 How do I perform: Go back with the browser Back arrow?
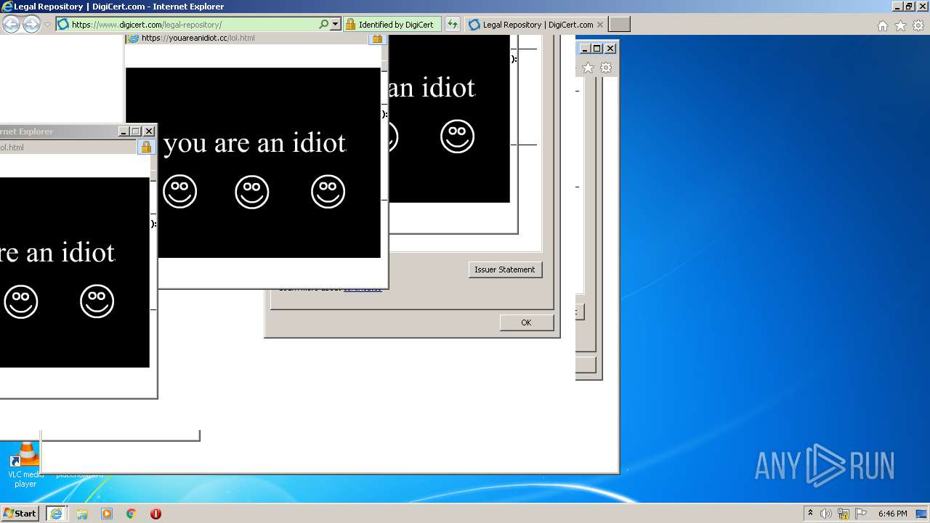[x=11, y=25]
